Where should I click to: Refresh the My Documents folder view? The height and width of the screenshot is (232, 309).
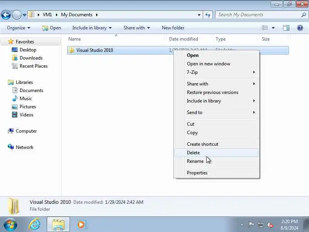tap(208, 15)
